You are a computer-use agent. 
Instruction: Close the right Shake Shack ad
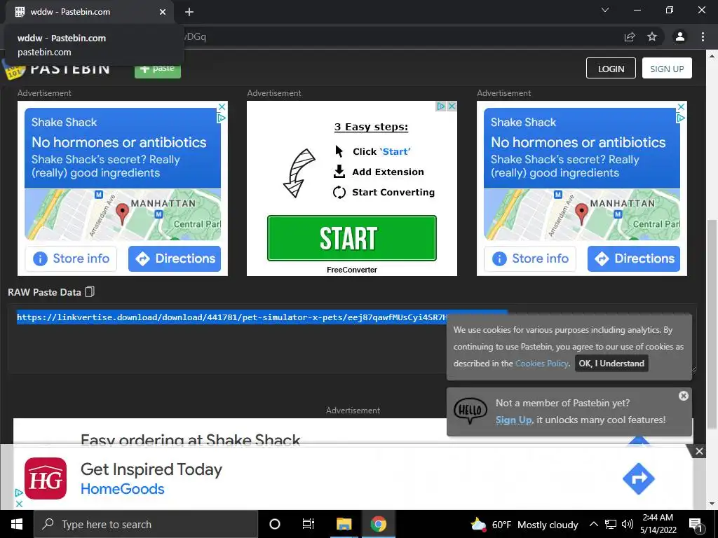(x=681, y=106)
